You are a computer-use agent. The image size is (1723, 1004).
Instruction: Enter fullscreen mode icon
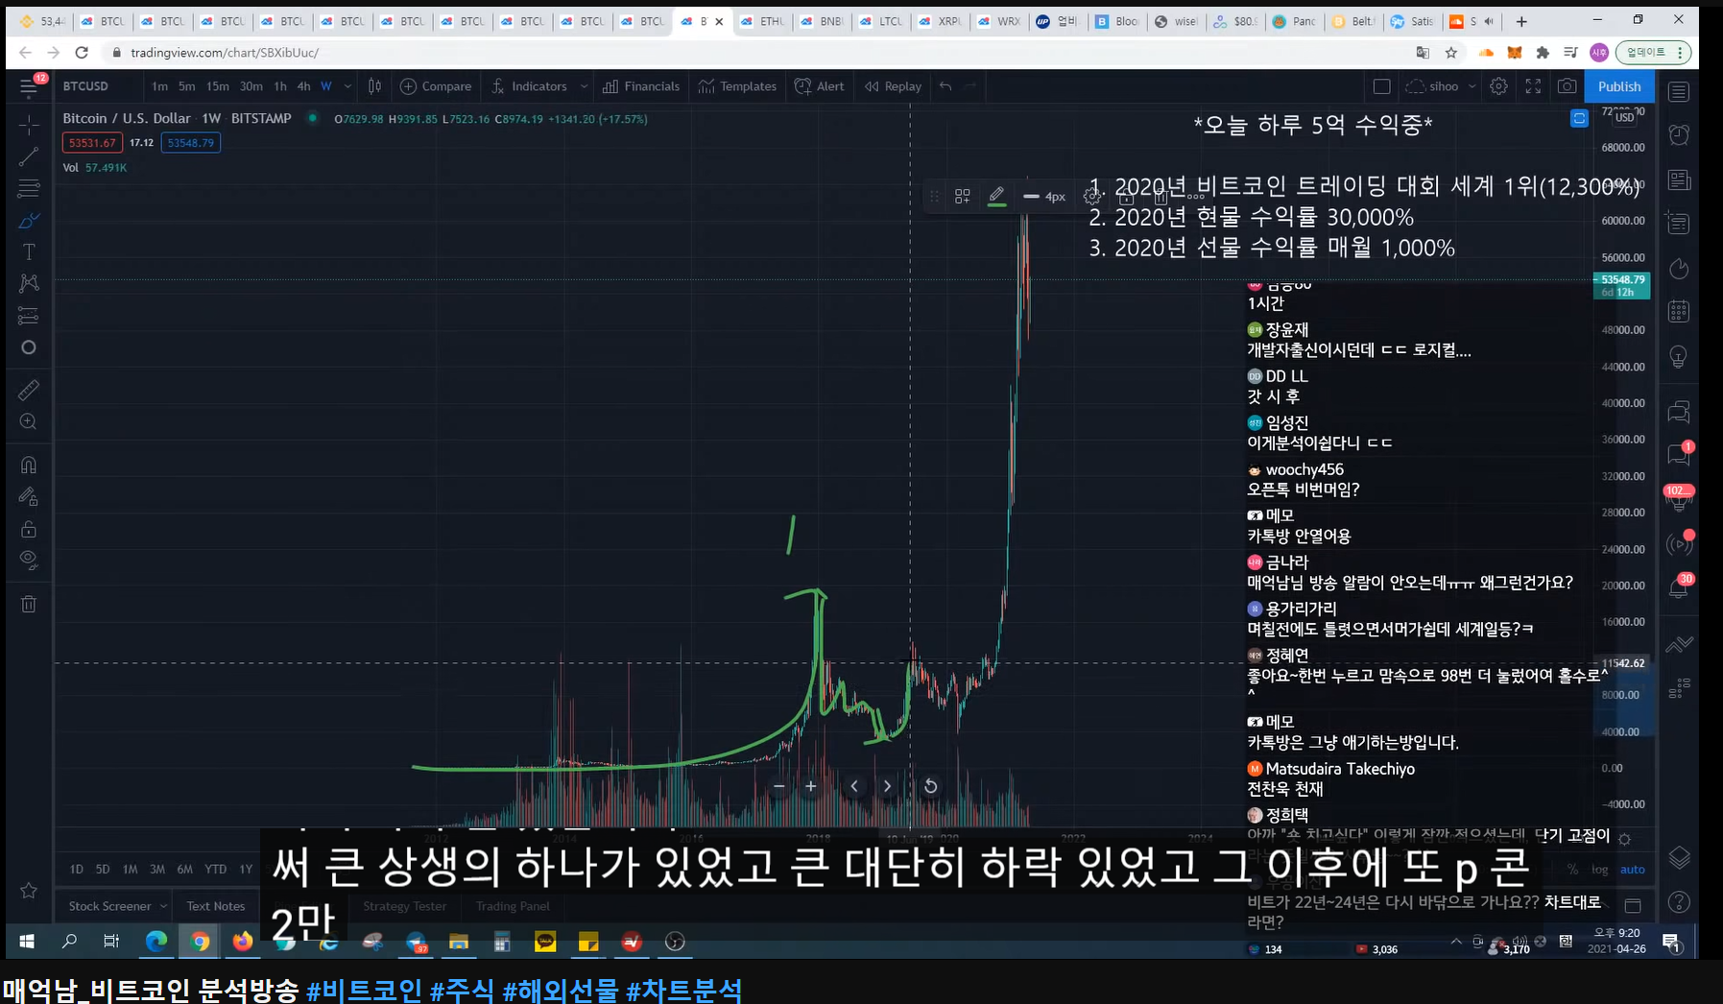point(1533,86)
